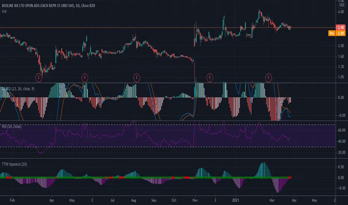This screenshot has height=205, width=348.
Task: Click the Mar label on time axis
Action: point(272,200)
